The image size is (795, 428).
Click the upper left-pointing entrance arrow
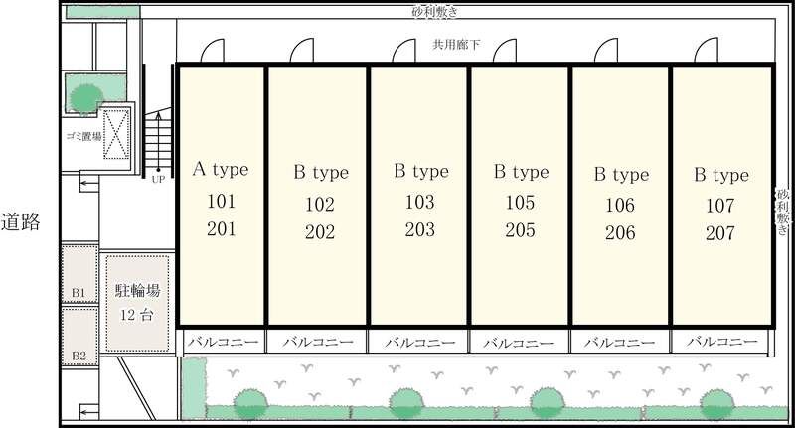coord(89,184)
